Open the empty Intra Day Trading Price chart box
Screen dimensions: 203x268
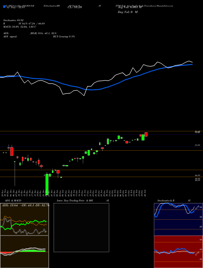coord(81,227)
